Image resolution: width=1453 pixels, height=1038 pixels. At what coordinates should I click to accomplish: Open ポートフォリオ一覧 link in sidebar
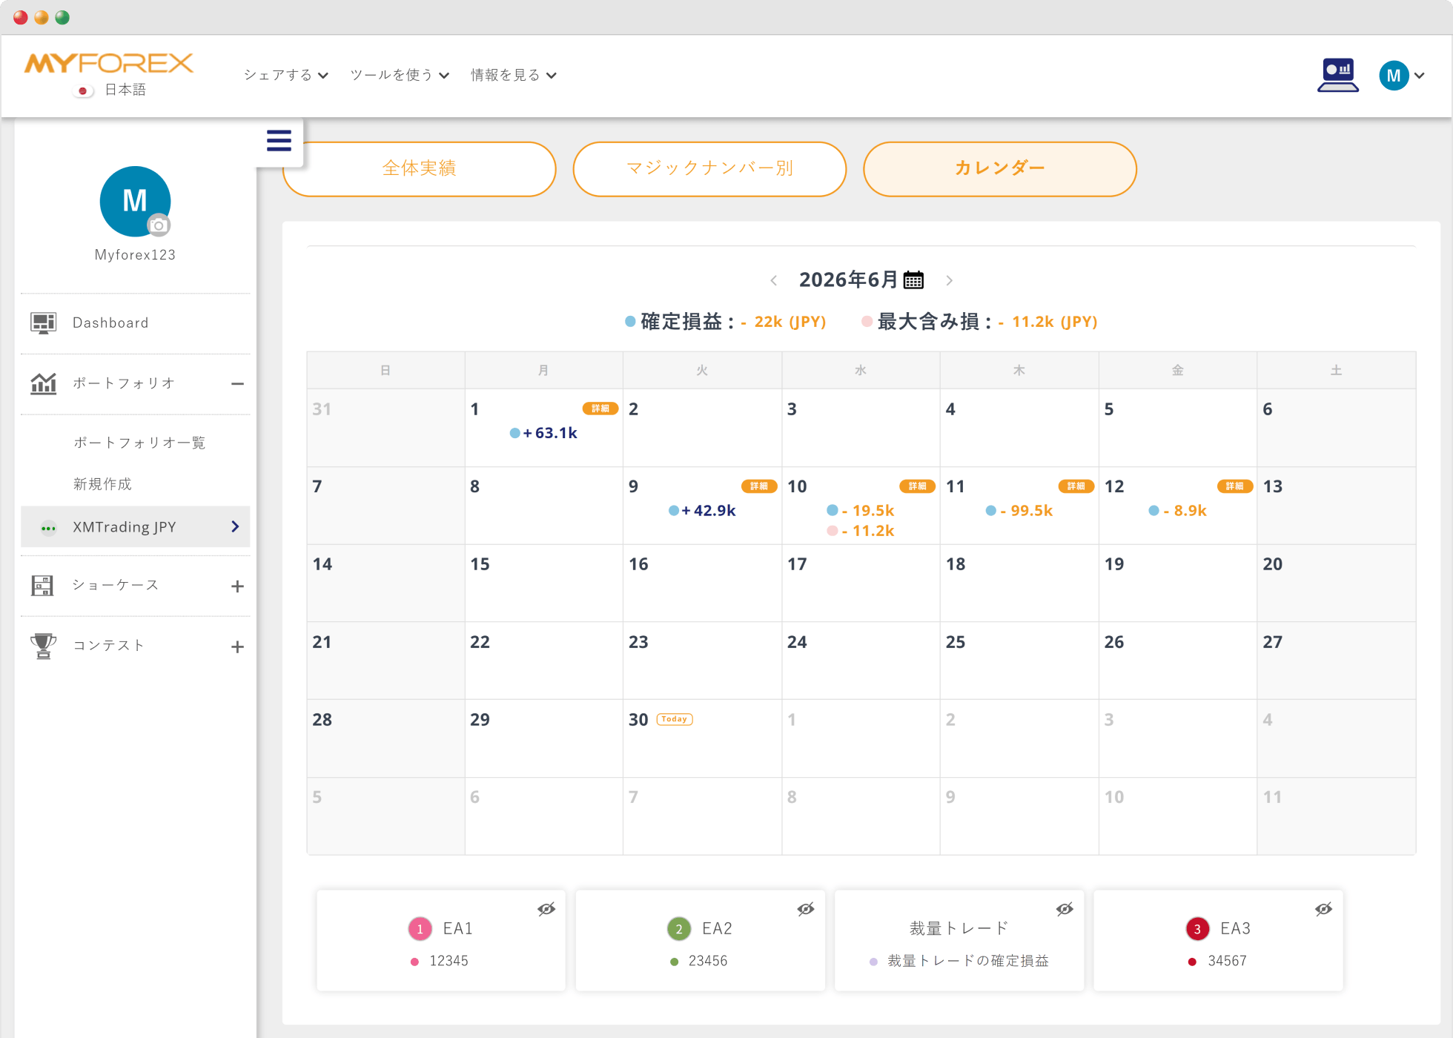coord(139,443)
